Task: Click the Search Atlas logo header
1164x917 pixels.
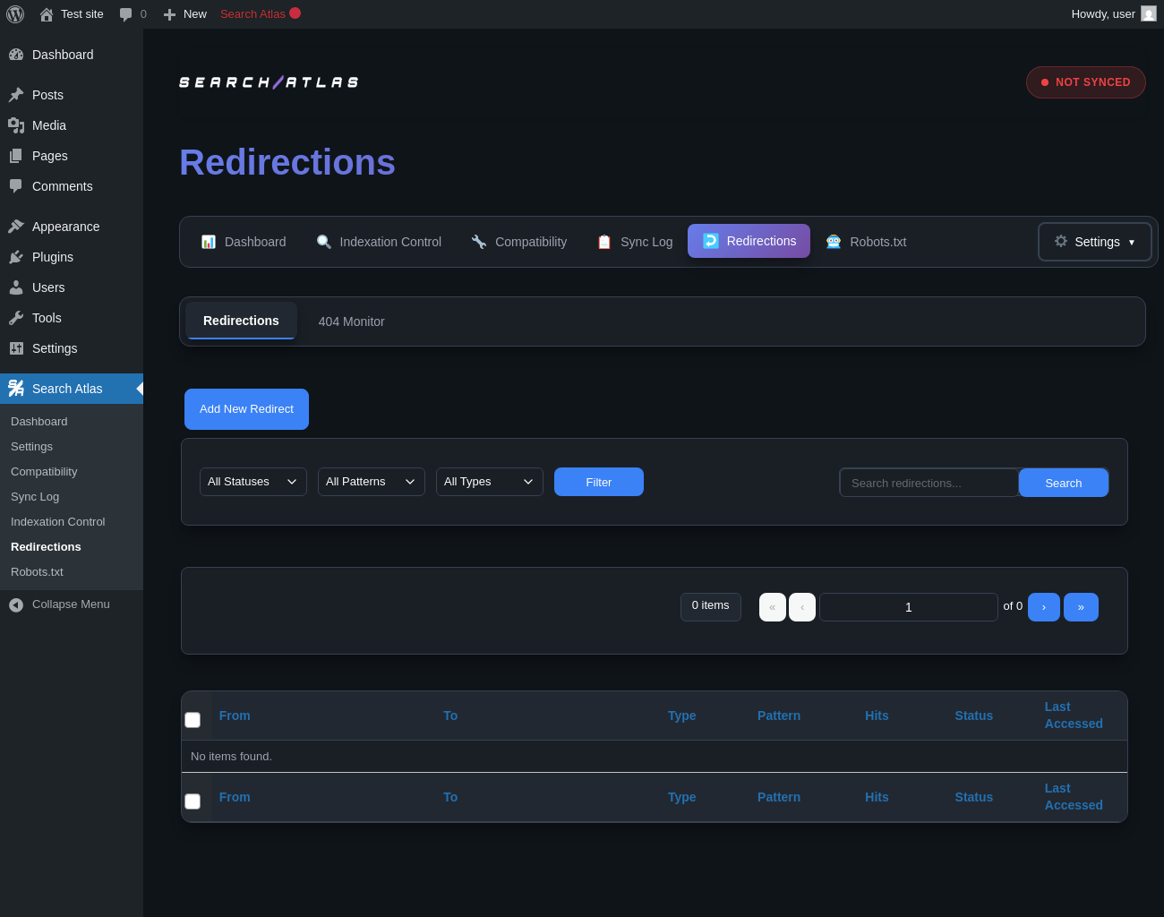Action: pyautogui.click(x=269, y=82)
